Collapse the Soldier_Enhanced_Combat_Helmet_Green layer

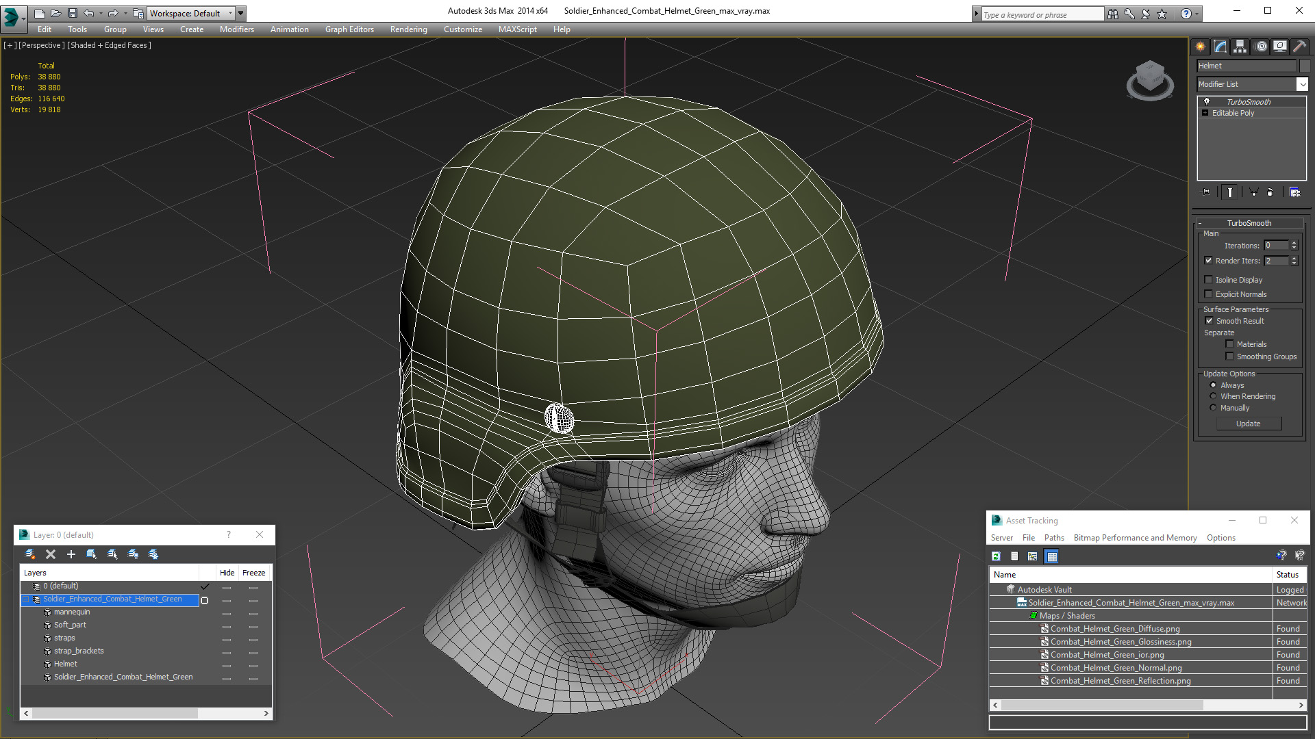tap(27, 599)
